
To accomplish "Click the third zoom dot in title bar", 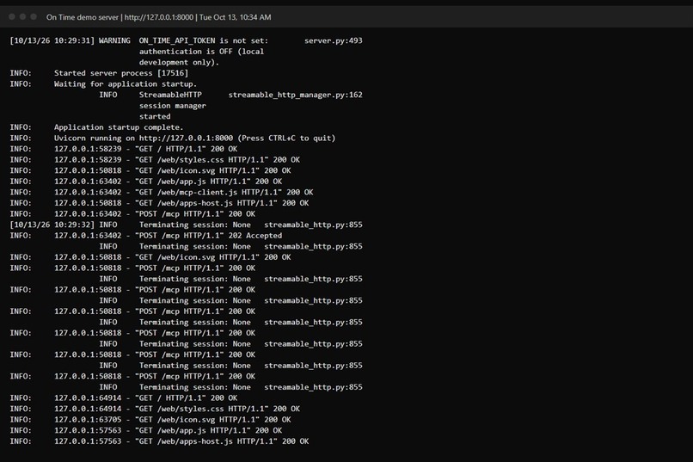I will 34,17.
